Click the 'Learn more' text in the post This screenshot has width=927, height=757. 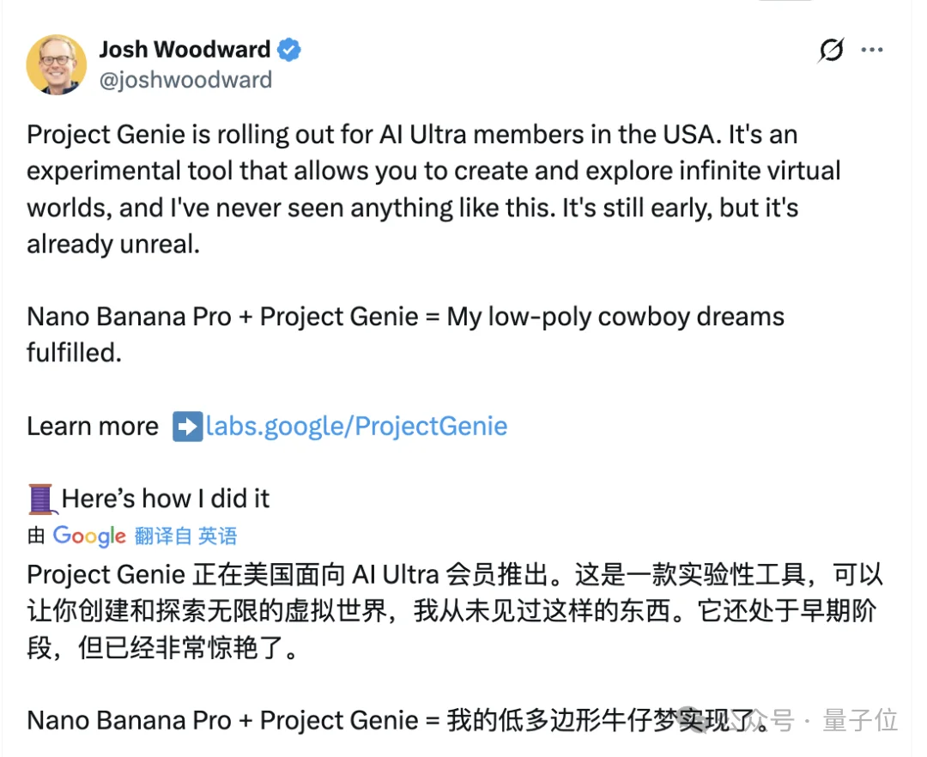[92, 426]
